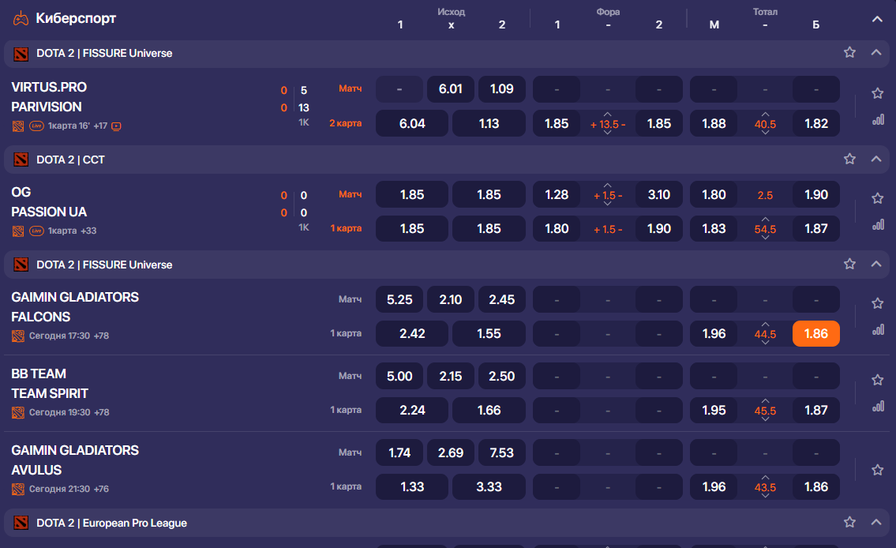Favorite the FISSURE Universe league above GAIMIN GLADIATORS vs FALCONS
The height and width of the screenshot is (548, 896).
click(849, 264)
